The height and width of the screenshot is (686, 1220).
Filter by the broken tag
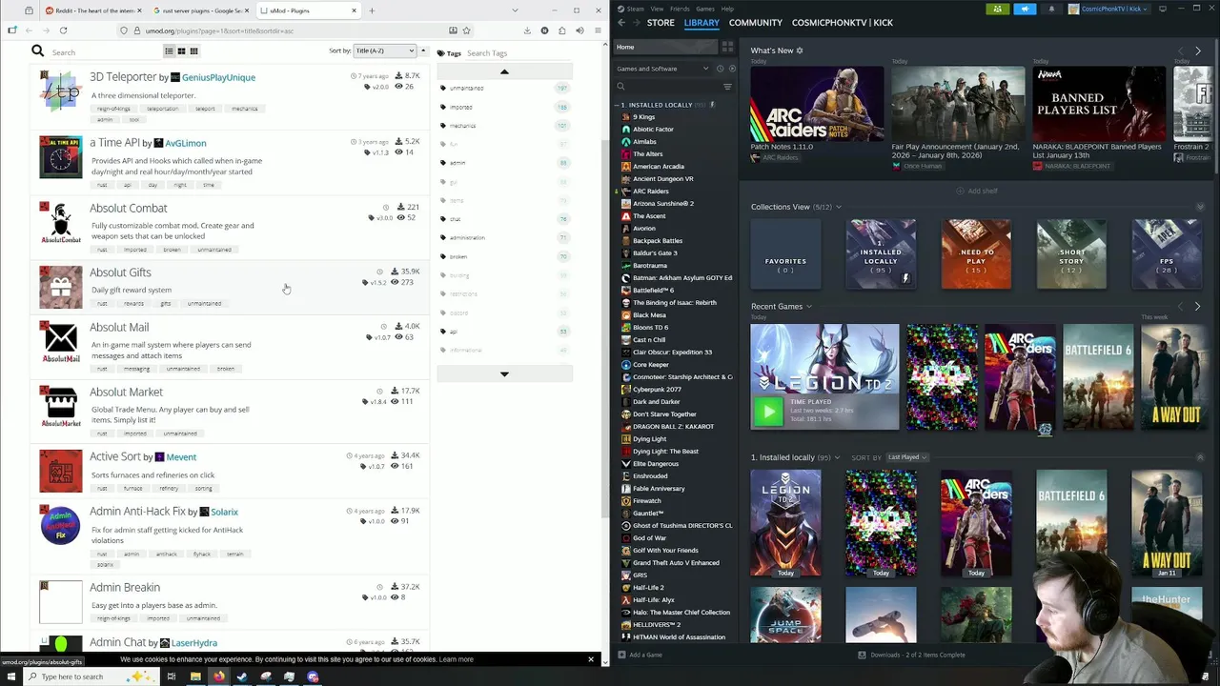[x=458, y=256]
